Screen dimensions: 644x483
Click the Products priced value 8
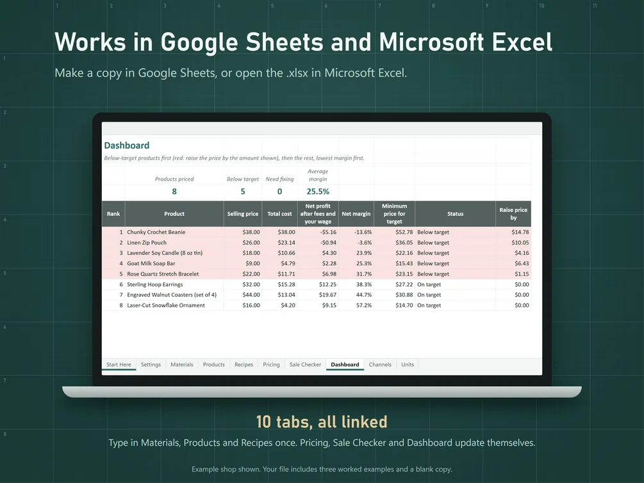coord(174,192)
